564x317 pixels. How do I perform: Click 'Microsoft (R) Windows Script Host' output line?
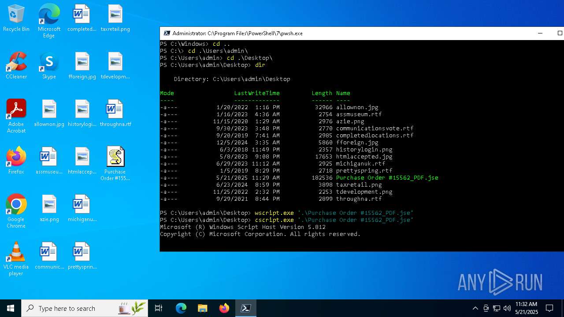tap(243, 227)
